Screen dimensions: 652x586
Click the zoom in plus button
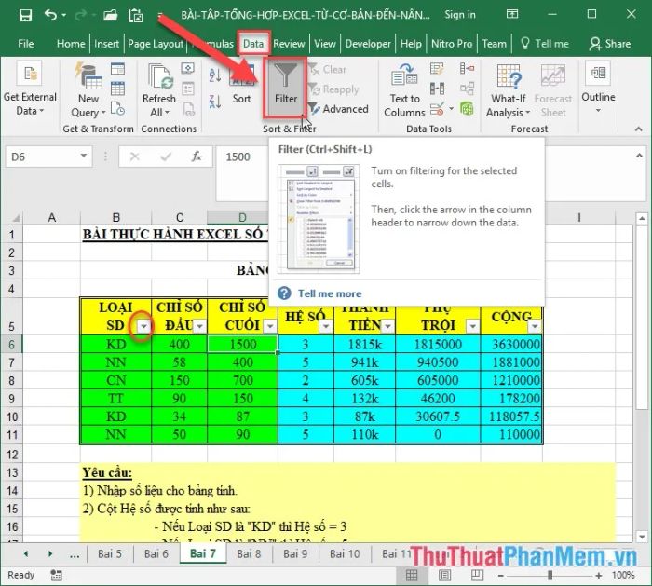(x=598, y=576)
